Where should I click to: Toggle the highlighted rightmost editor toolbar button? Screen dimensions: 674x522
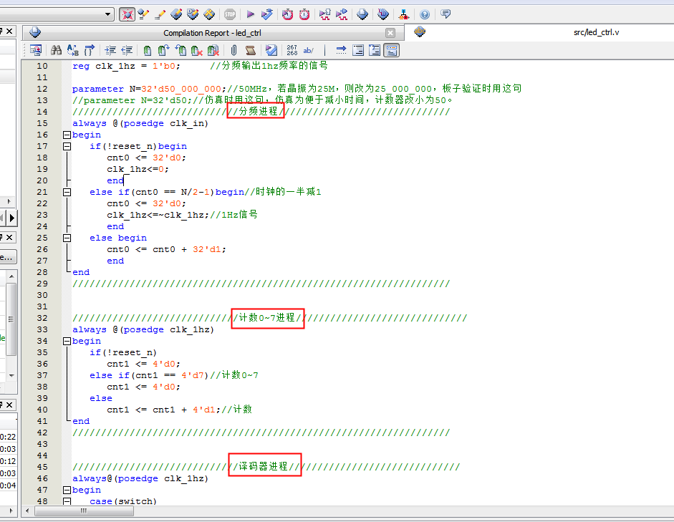pyautogui.click(x=391, y=50)
